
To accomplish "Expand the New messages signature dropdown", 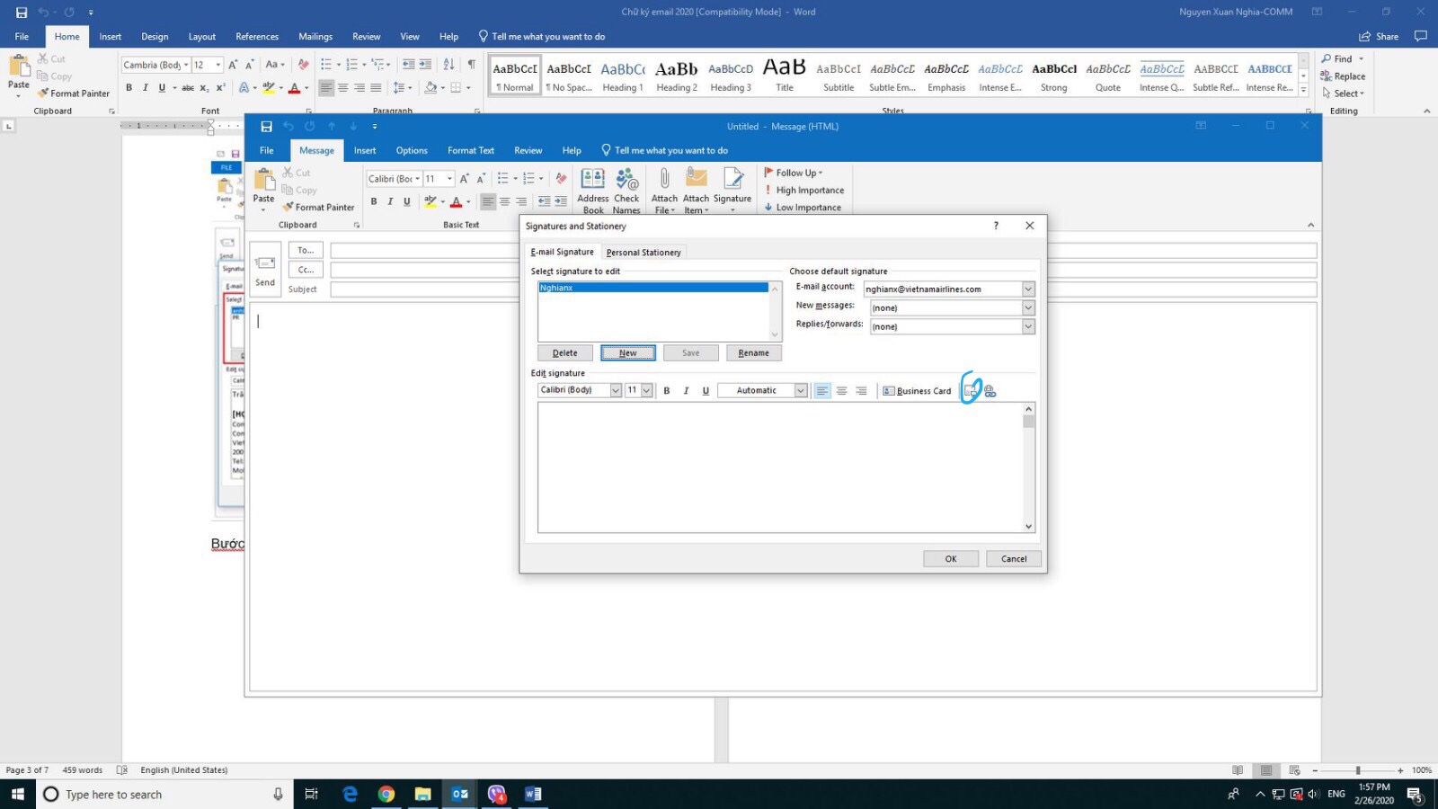I will point(1028,307).
